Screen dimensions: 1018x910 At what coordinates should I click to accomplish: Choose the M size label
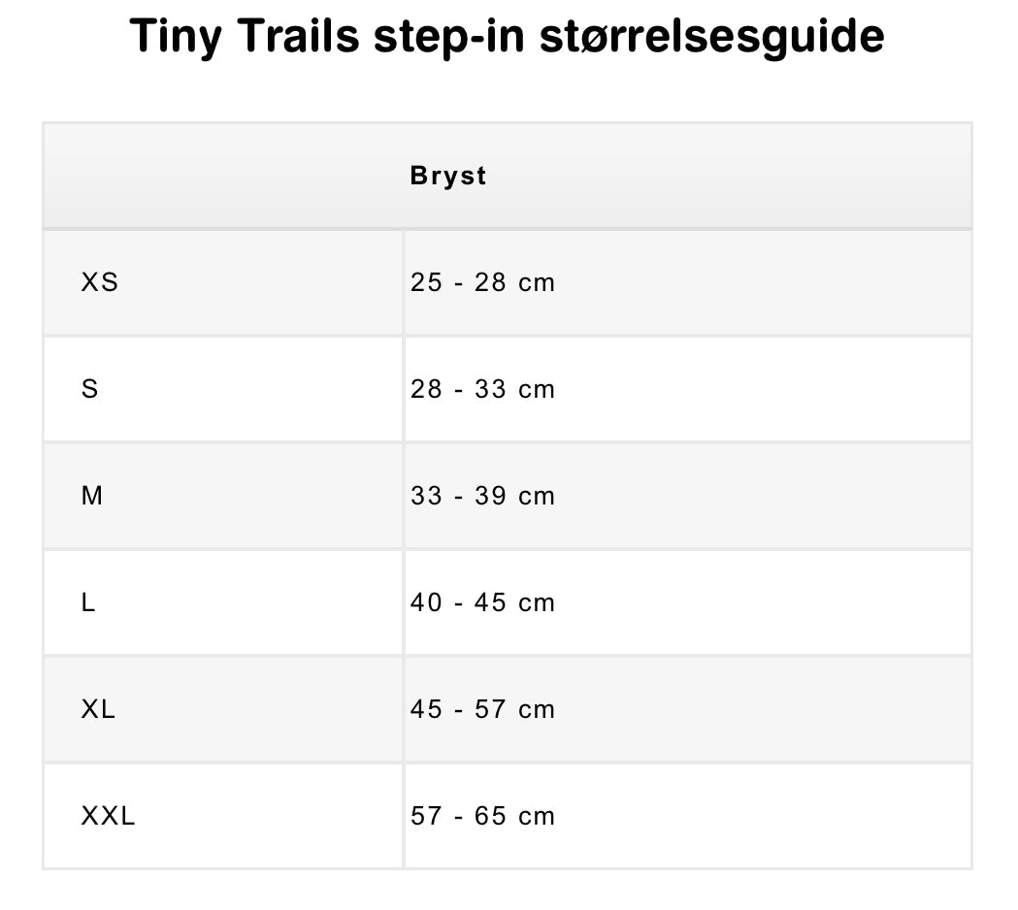click(92, 496)
